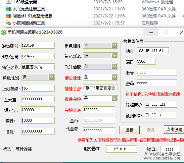
Task: Click the 连接 button
Action: click(x=130, y=130)
